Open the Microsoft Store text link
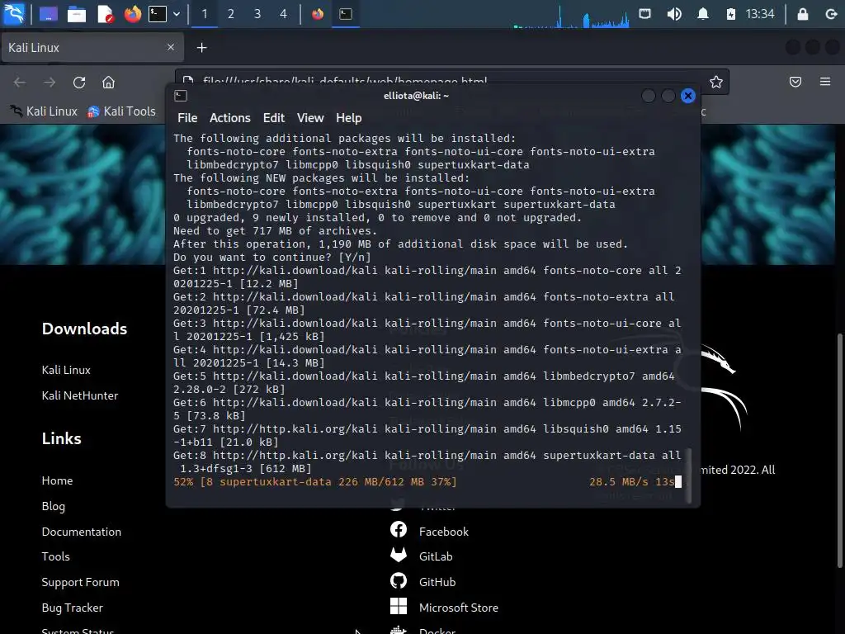845x634 pixels. [x=459, y=608]
